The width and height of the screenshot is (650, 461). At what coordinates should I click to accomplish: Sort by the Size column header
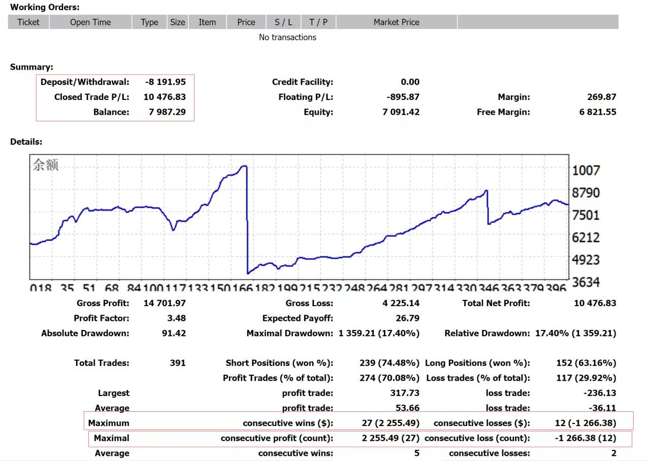click(x=178, y=22)
